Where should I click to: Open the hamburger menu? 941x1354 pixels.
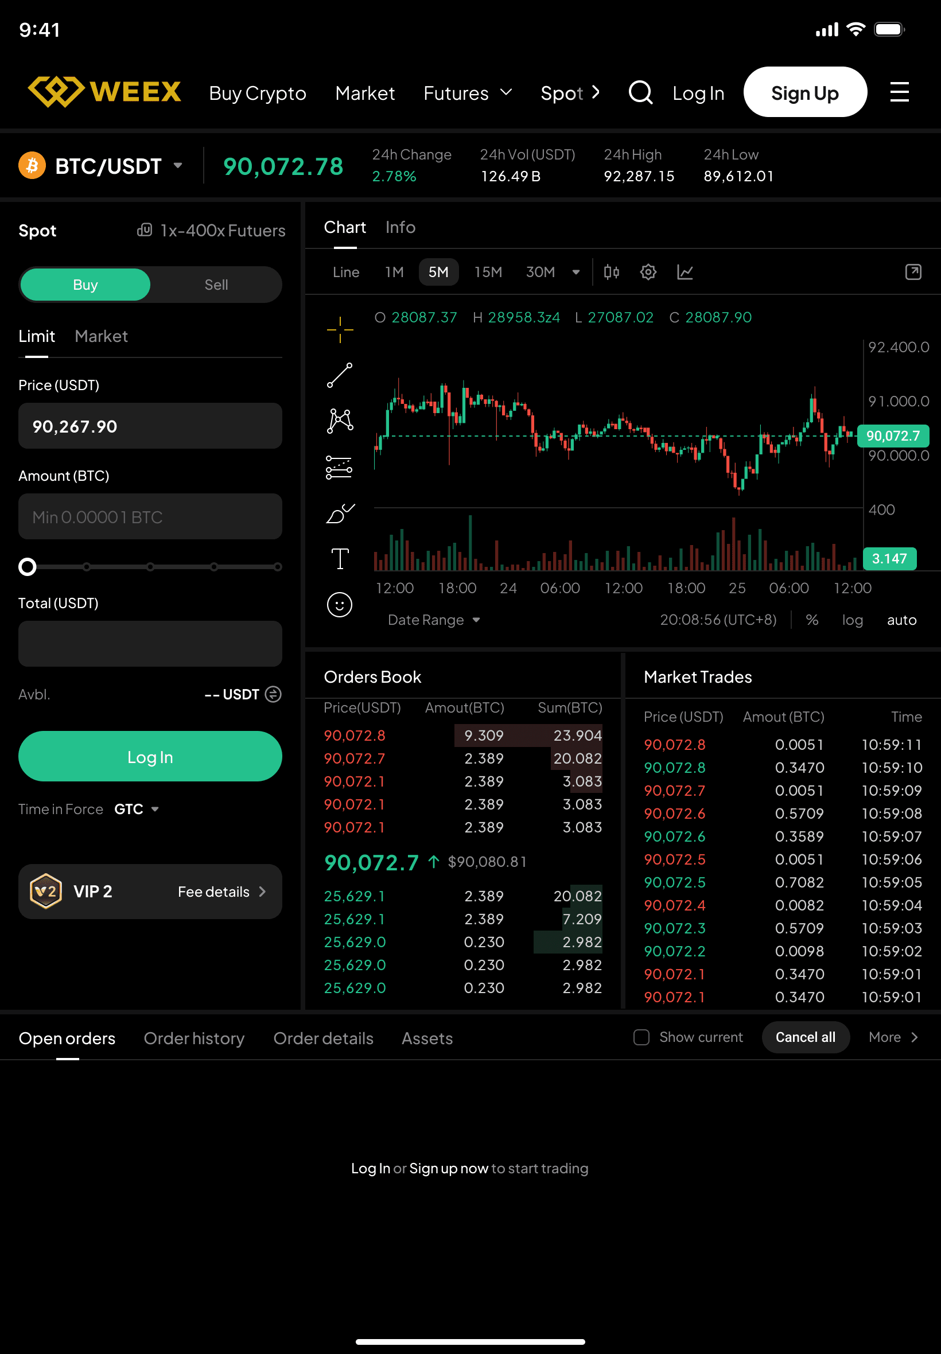click(899, 92)
